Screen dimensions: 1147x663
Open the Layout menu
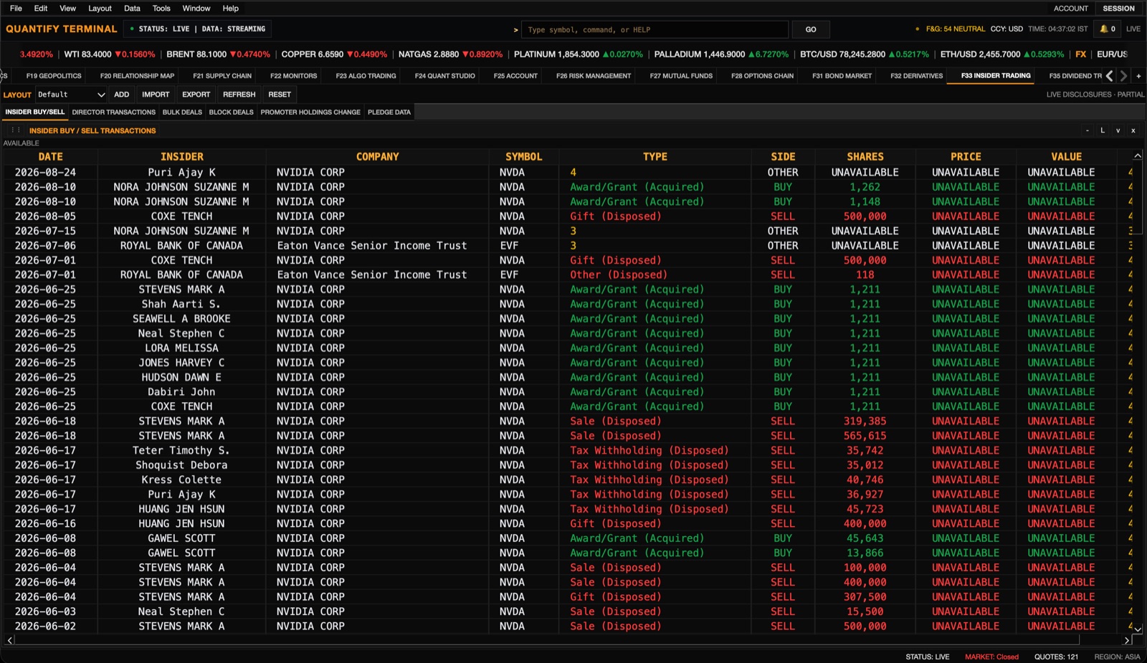coord(100,9)
